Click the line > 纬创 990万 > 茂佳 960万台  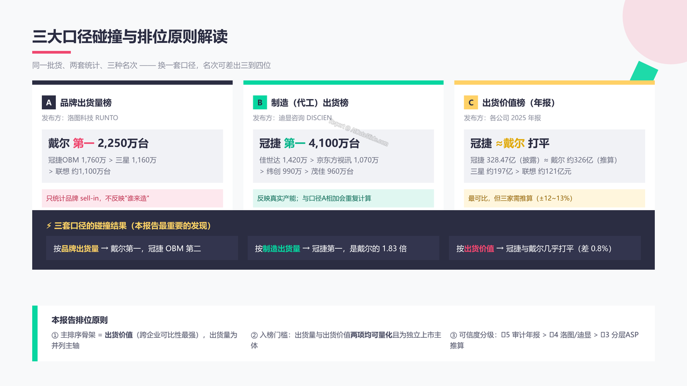click(306, 171)
